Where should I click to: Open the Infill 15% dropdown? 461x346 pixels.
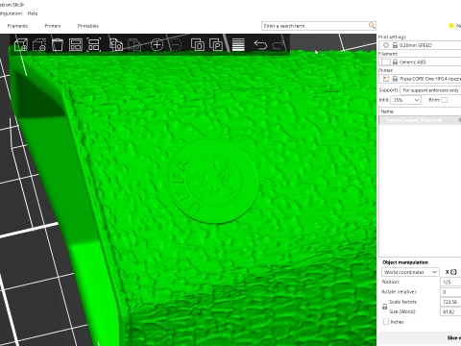(405, 100)
